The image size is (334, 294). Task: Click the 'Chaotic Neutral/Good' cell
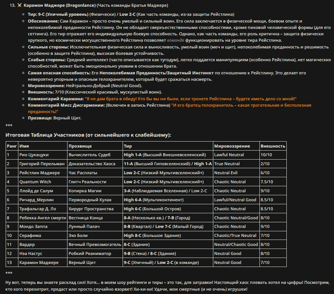[x=236, y=218]
